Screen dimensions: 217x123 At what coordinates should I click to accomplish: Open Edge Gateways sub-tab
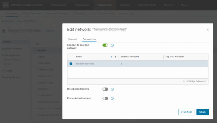point(32,13)
